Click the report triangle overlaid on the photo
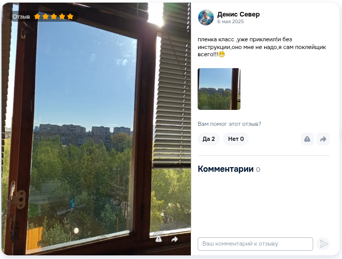 pyautogui.click(x=158, y=239)
